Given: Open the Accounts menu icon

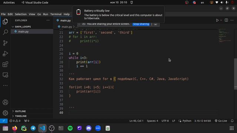Looking at the screenshot, I should tap(5, 102).
